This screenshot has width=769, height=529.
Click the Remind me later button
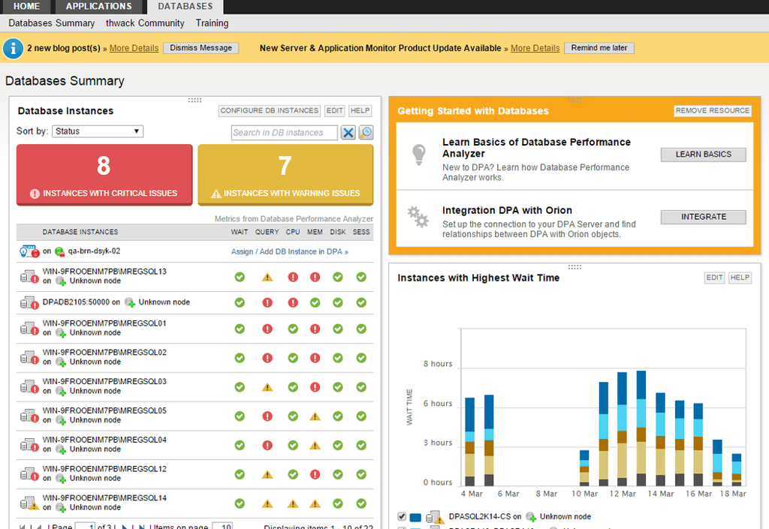click(x=599, y=48)
